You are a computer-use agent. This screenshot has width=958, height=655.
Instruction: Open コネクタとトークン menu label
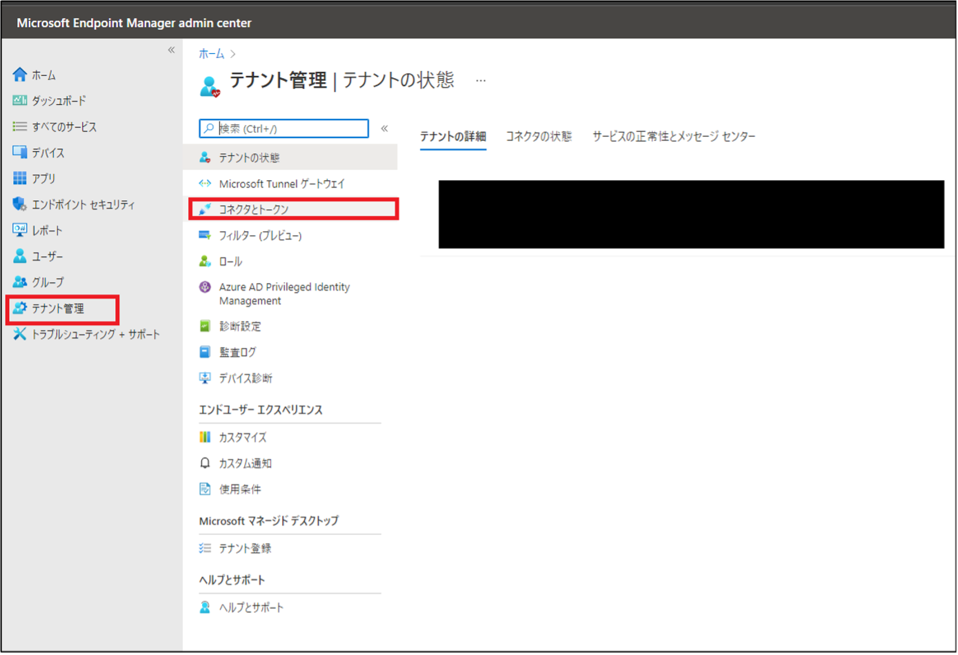(x=254, y=209)
